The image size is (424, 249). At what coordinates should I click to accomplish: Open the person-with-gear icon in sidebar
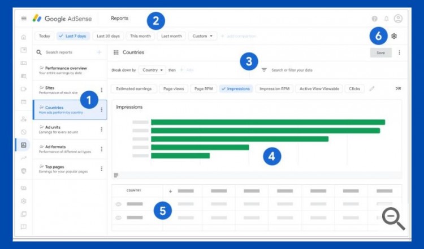click(24, 119)
